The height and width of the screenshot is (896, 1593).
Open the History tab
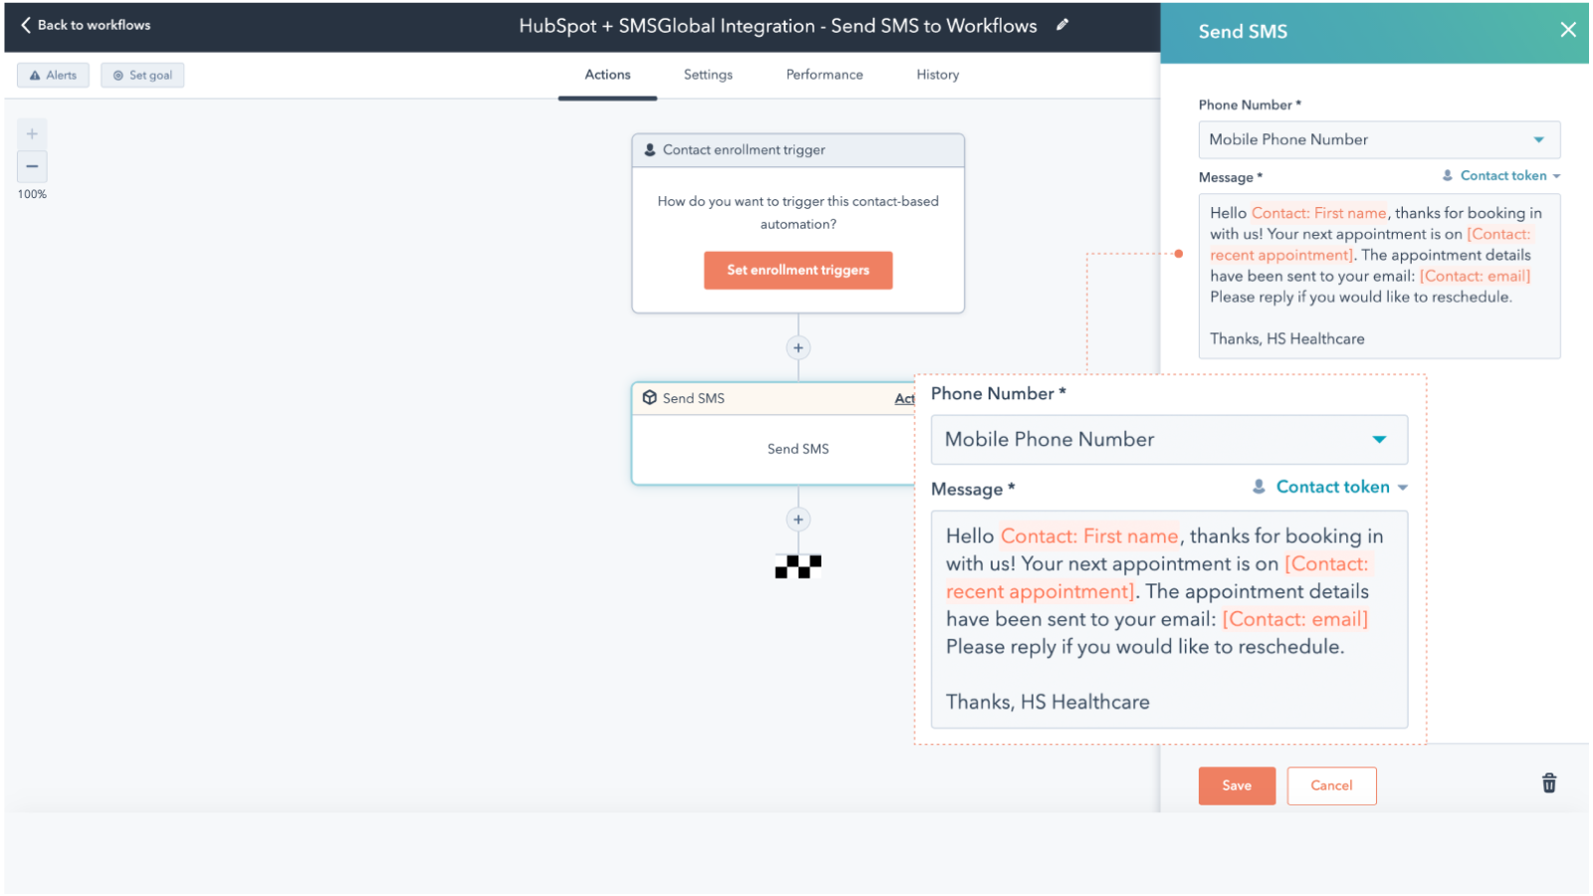[x=938, y=75]
